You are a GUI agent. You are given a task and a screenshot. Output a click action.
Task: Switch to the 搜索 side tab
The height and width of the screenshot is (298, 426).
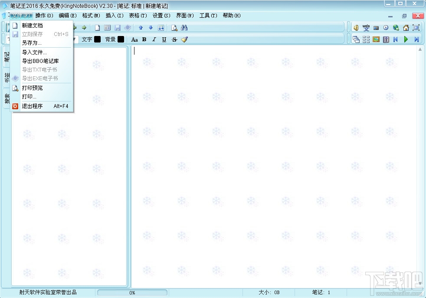coord(7,98)
